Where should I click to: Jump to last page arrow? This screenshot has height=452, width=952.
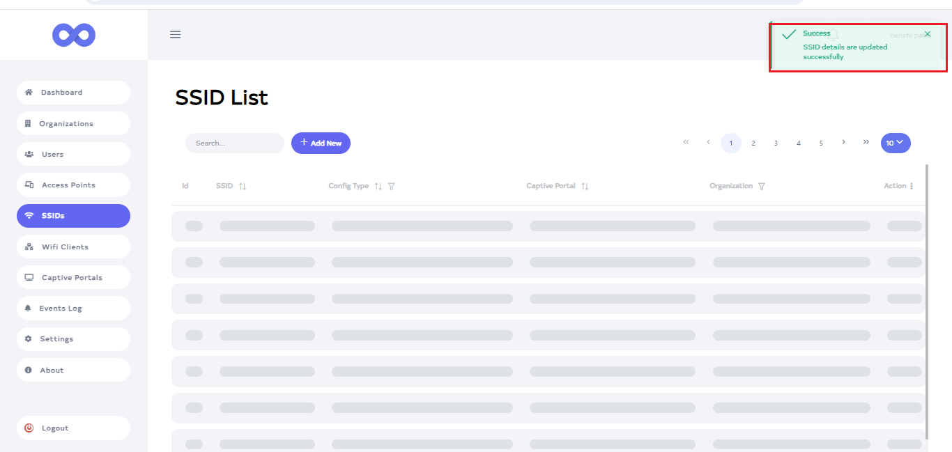[x=866, y=143]
